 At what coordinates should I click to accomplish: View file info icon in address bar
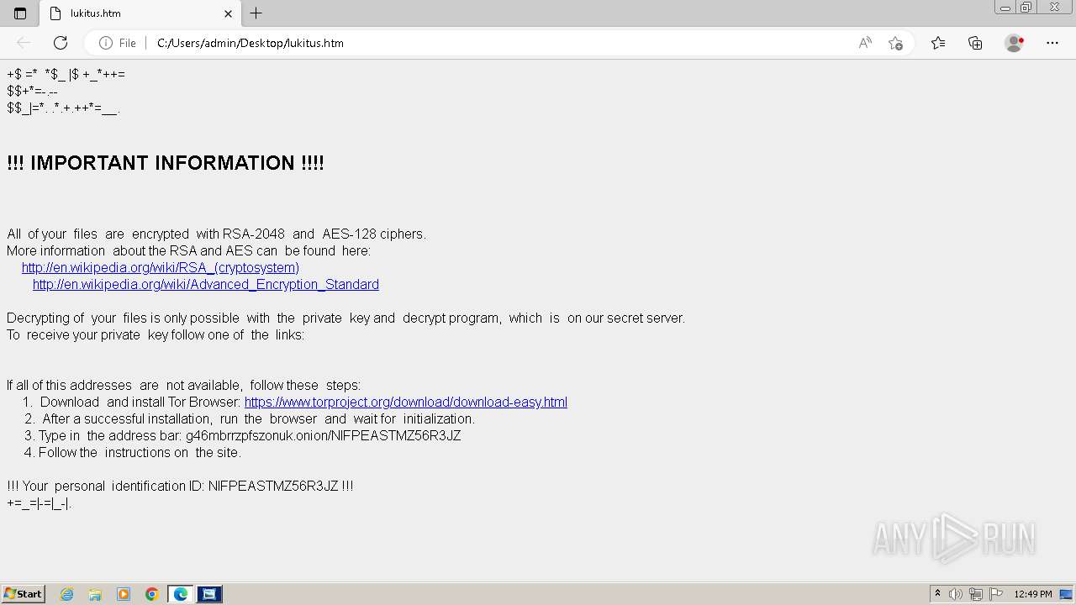(106, 43)
